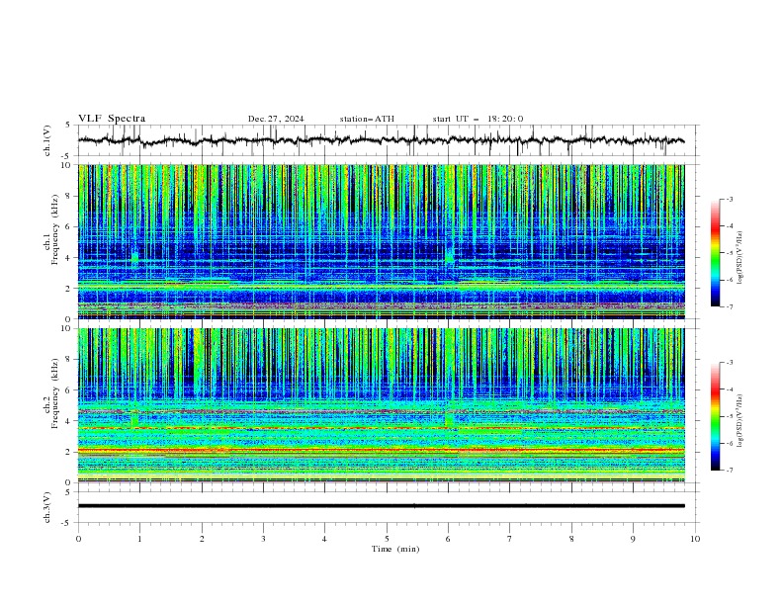
Task: Click the ch.1 waveform trace panel
Action: (388, 140)
